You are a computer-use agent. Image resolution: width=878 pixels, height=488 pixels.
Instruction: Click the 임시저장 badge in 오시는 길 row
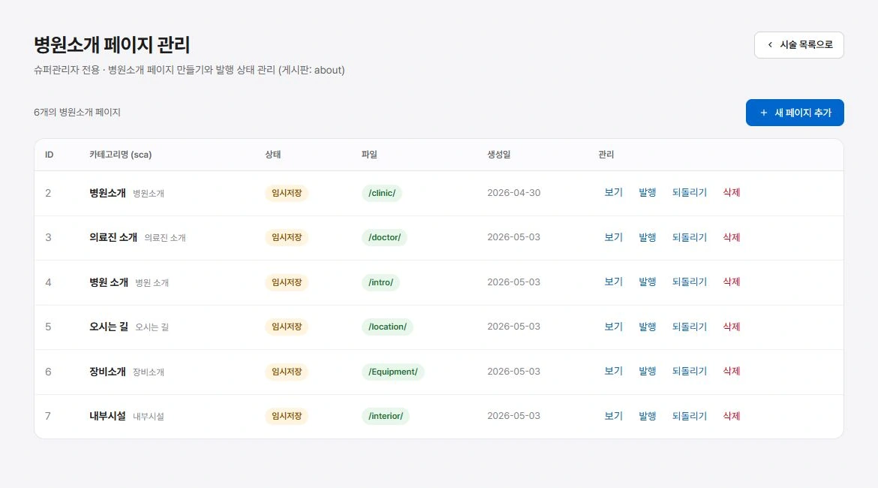[x=287, y=327]
